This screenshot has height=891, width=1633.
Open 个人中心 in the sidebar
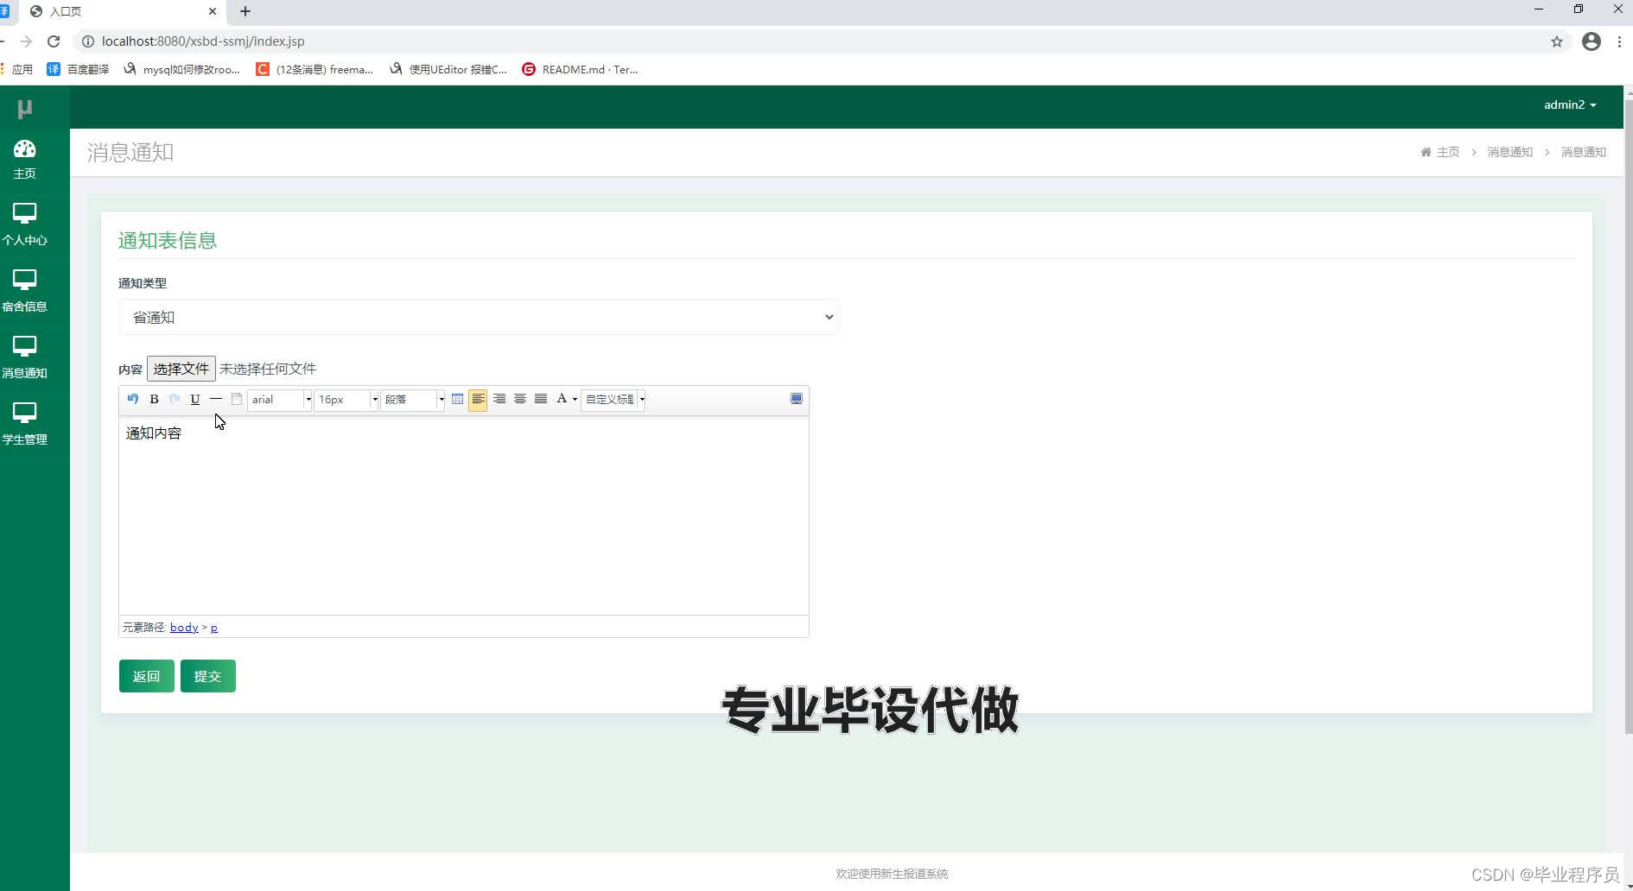pos(24,224)
